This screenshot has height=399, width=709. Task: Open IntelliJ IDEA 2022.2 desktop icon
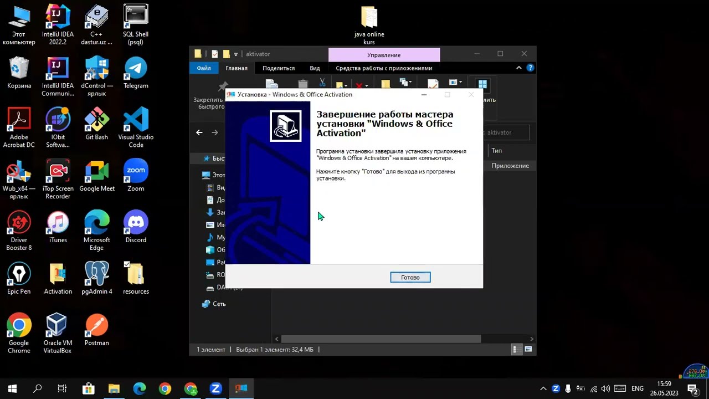(x=58, y=25)
